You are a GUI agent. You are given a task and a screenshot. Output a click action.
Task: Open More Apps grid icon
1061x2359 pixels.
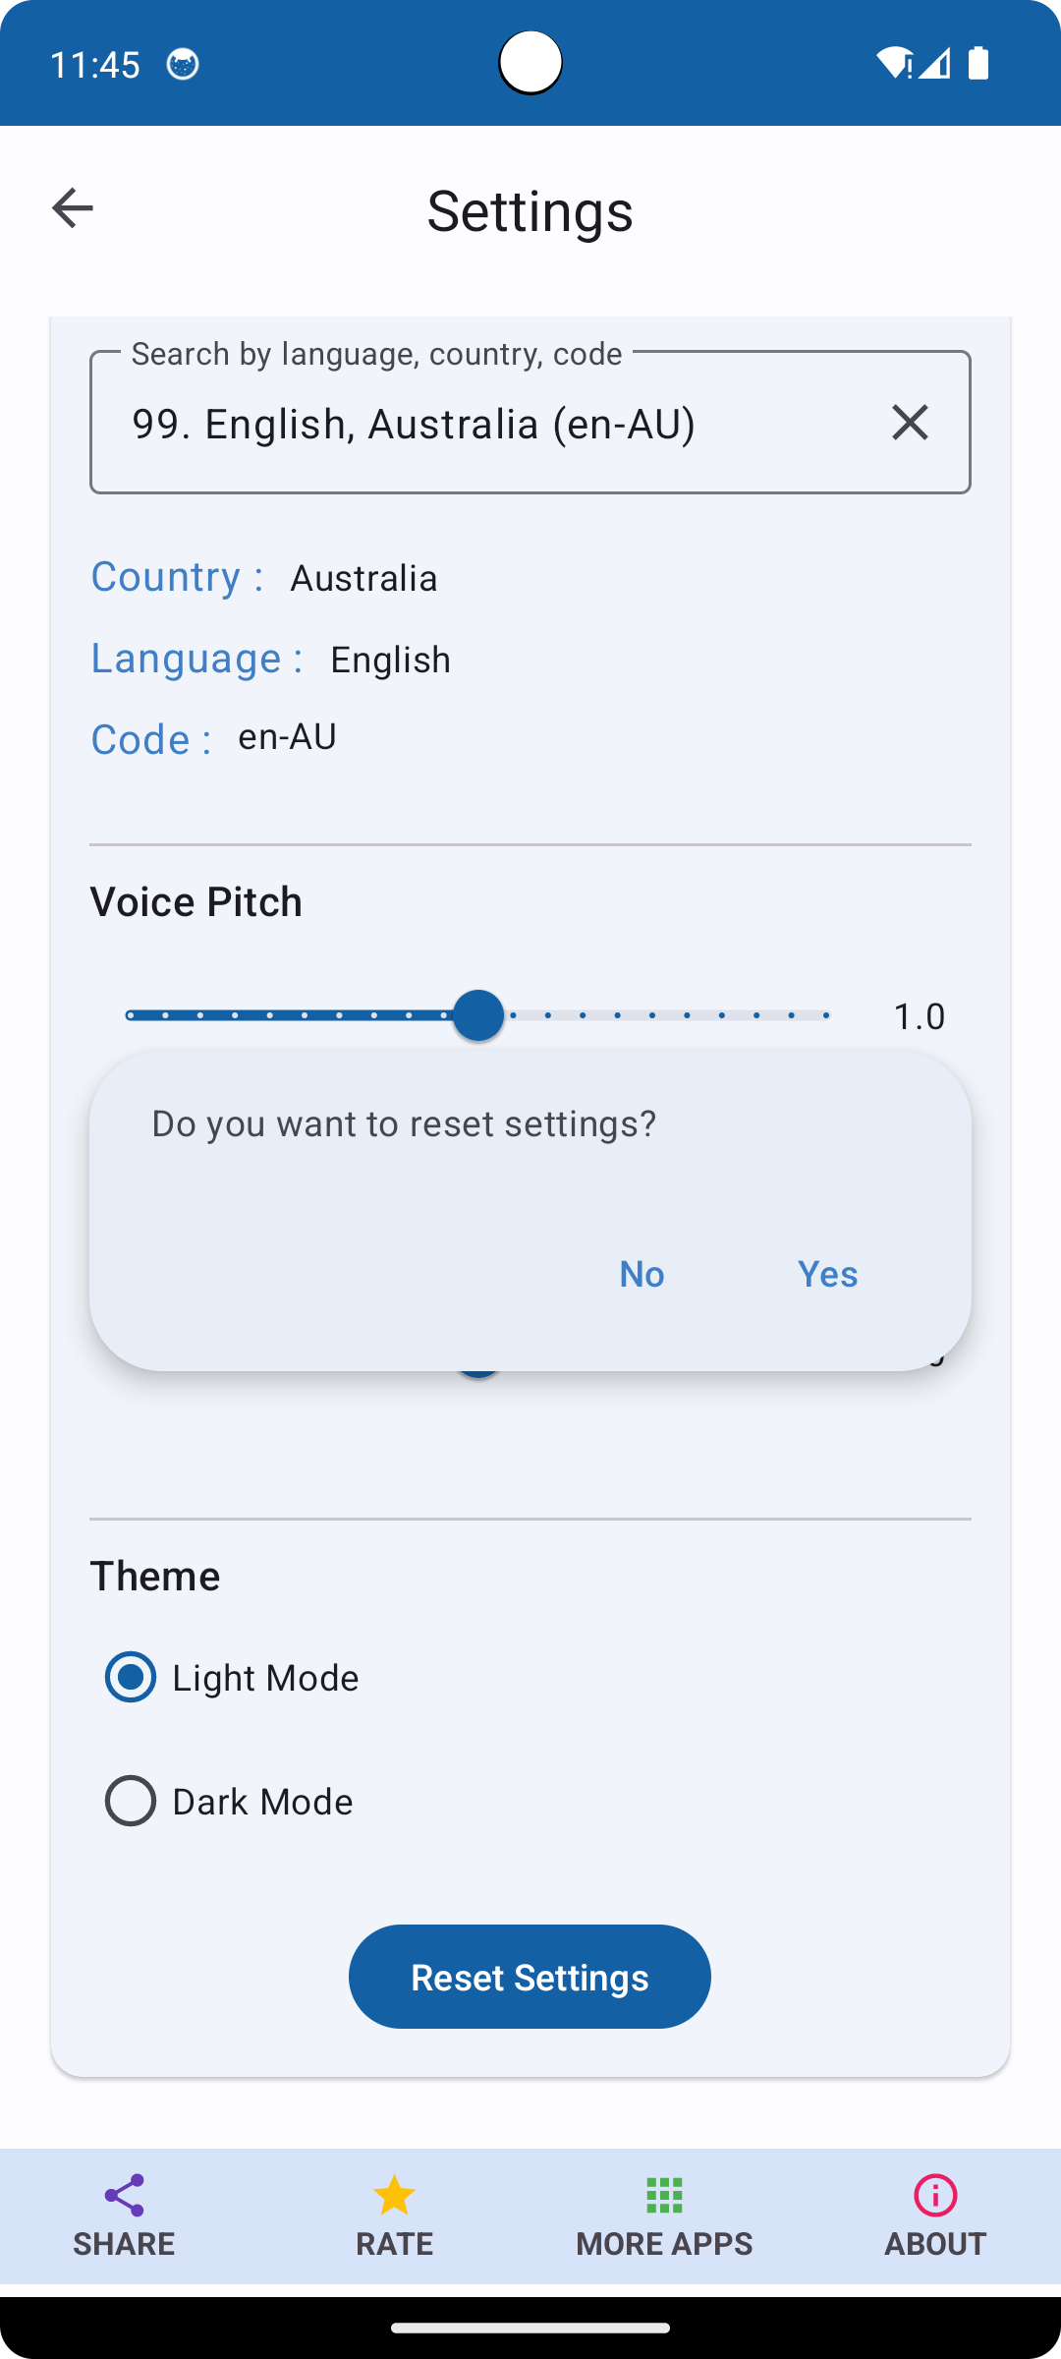tap(664, 2195)
